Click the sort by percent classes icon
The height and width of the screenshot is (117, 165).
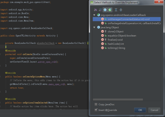coord(95,10)
